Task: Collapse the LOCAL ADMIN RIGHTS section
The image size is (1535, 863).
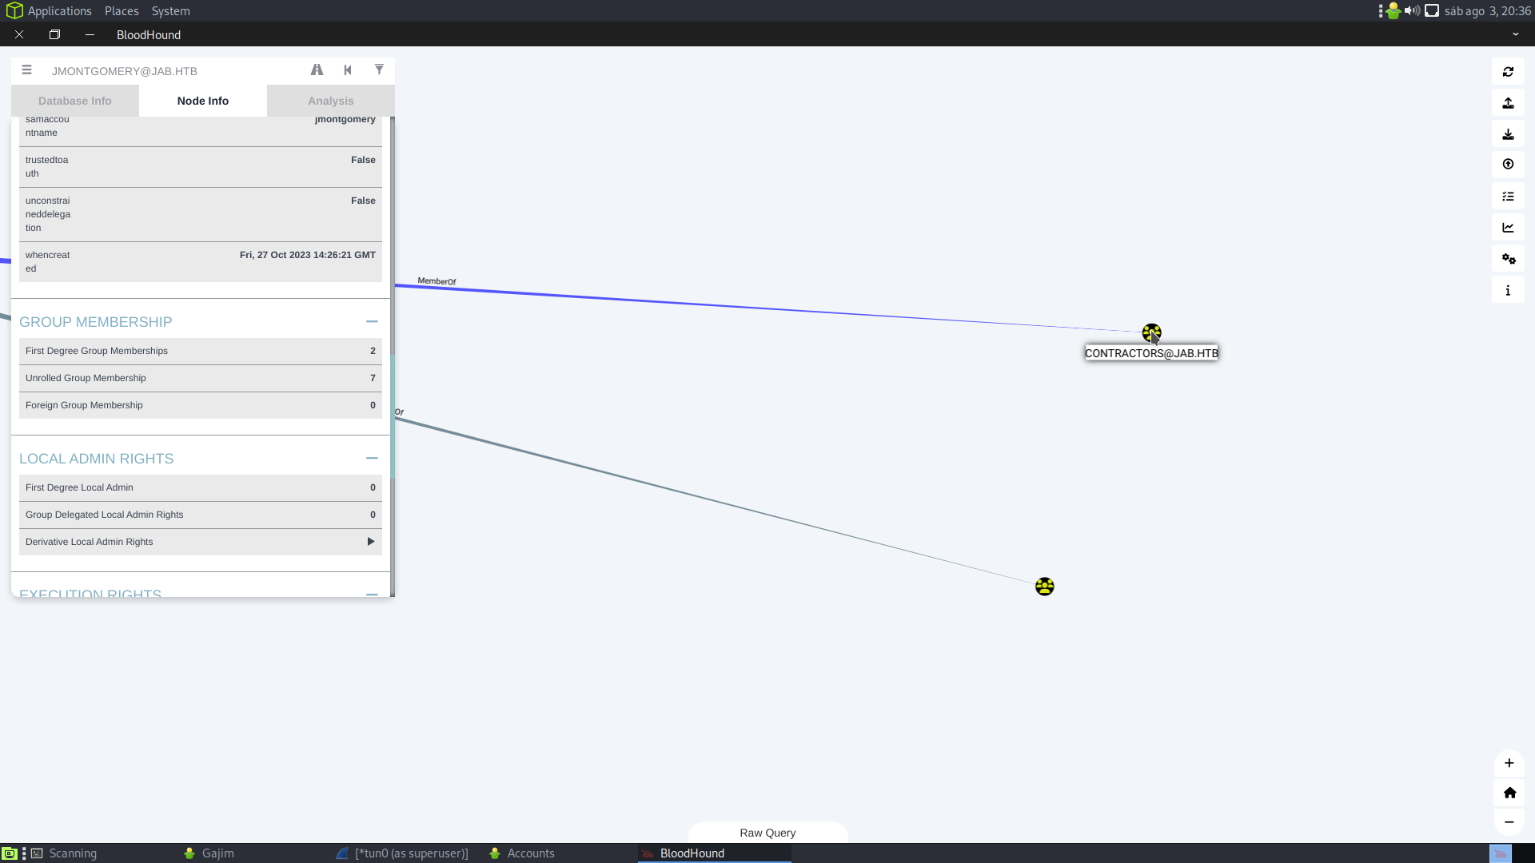Action: pos(372,459)
